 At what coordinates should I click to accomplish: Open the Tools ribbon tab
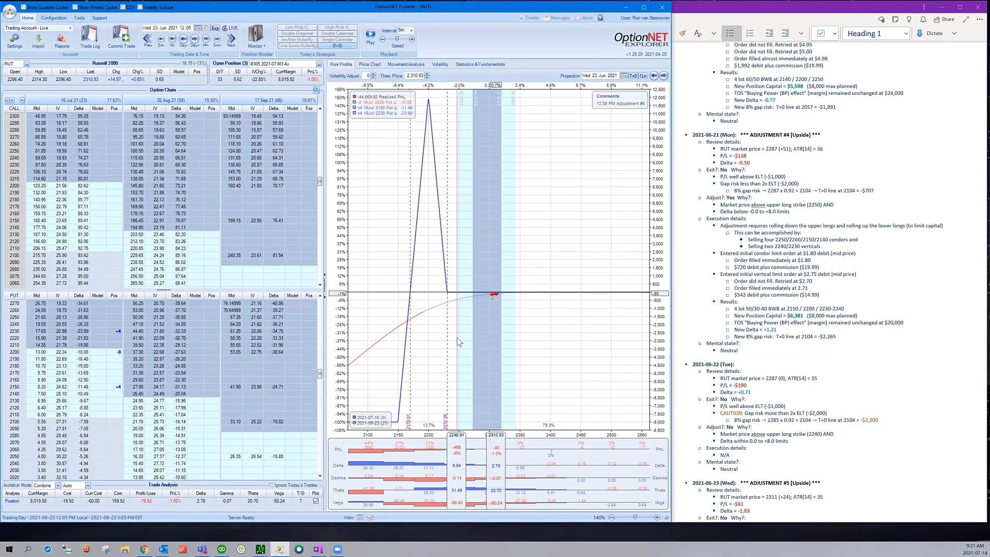point(79,18)
